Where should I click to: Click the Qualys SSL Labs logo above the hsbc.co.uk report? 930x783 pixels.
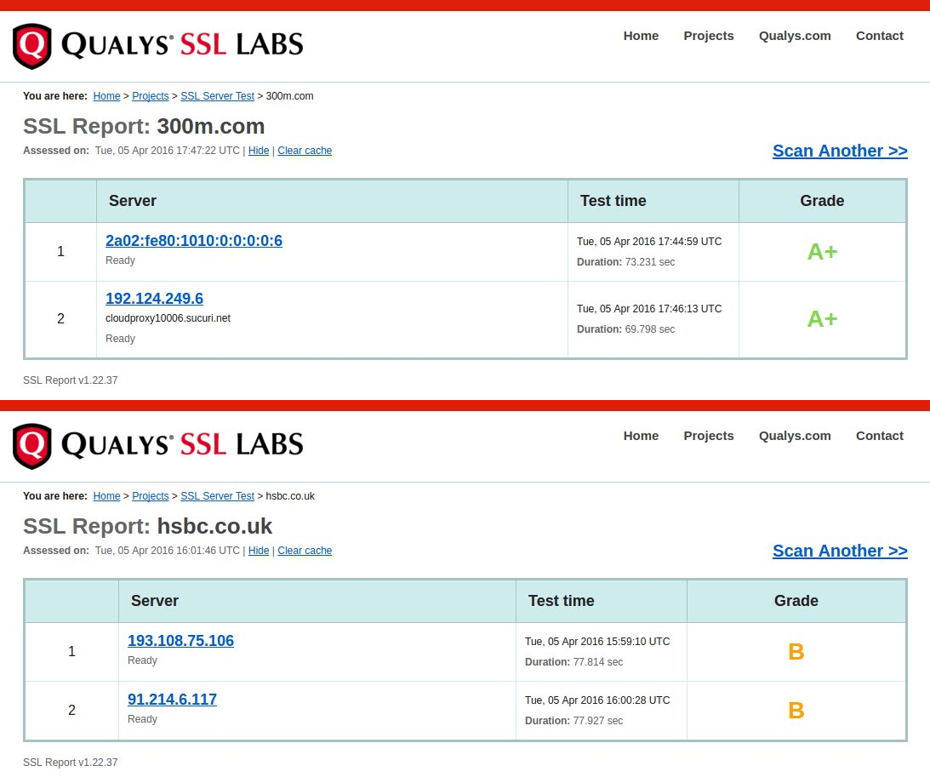157,445
